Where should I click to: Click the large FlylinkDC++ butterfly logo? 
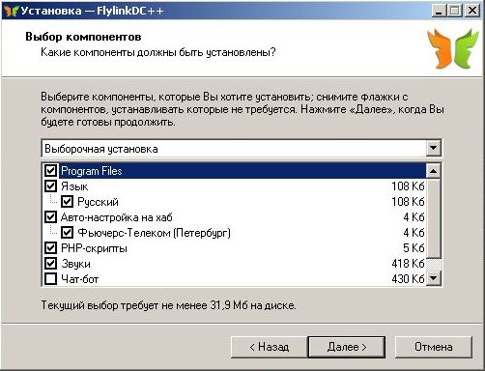coord(453,48)
